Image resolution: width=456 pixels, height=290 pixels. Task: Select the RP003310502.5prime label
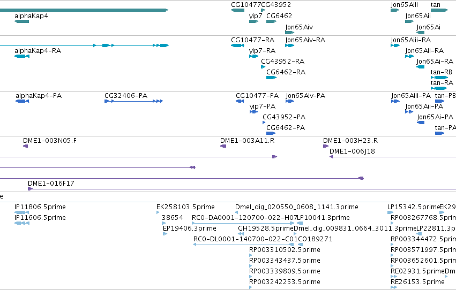pyautogui.click(x=285, y=250)
